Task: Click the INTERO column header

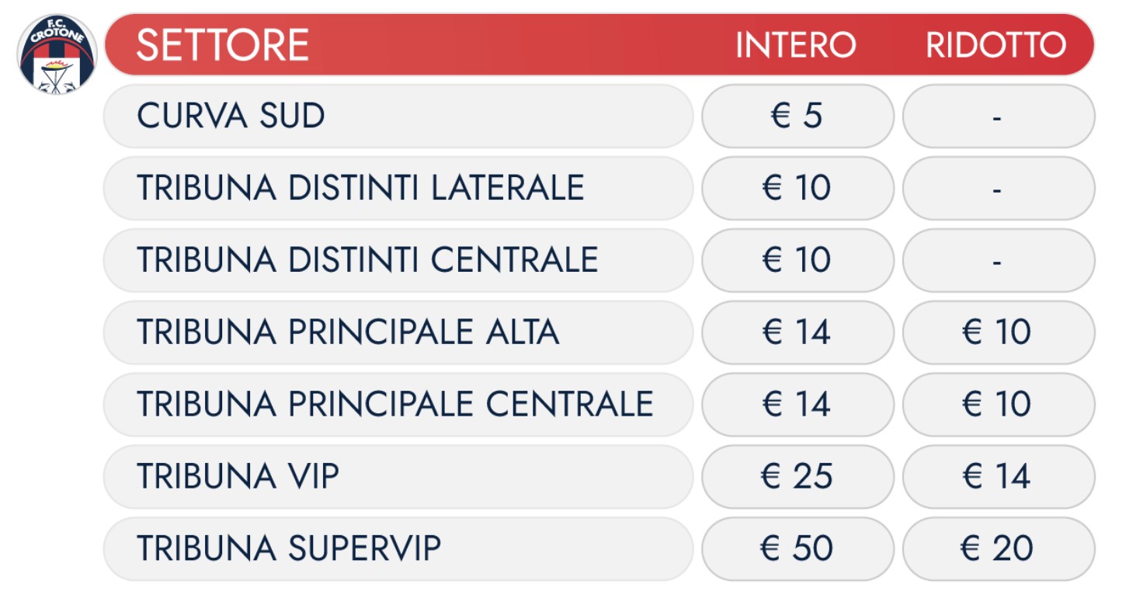Action: point(796,45)
